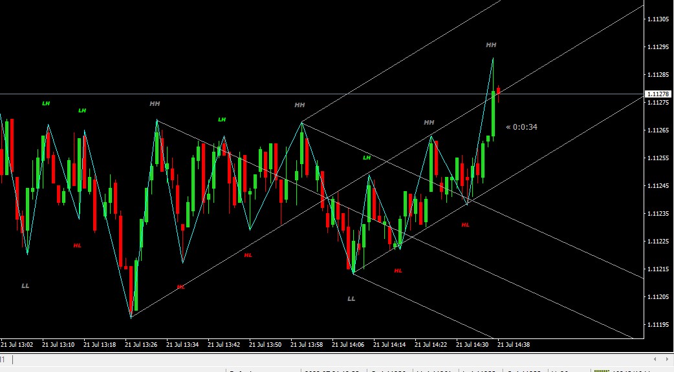Image resolution: width=674 pixels, height=372 pixels.
Task: Click the price scale value 1.11295
Action: (658, 46)
